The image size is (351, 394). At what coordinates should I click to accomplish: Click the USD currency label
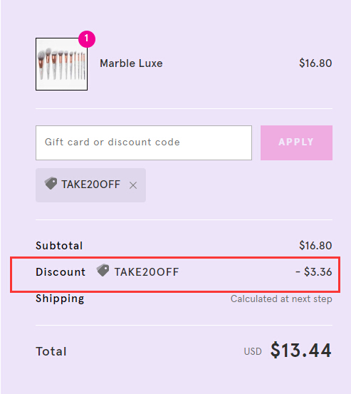tap(253, 351)
